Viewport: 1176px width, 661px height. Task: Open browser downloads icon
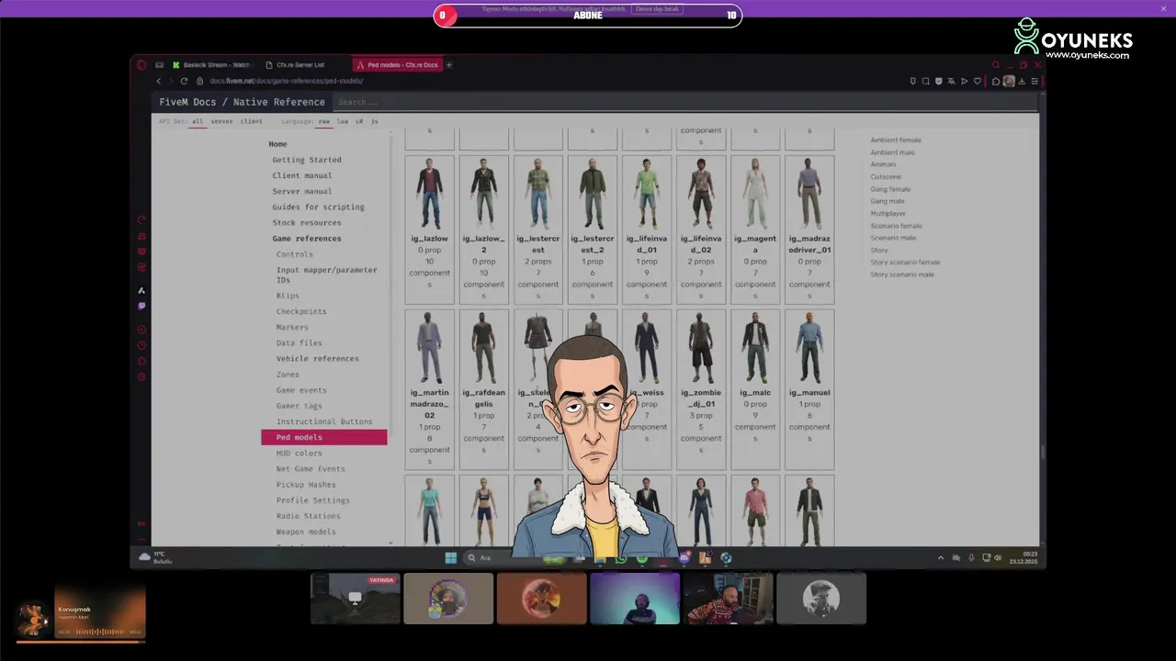[x=1022, y=81]
